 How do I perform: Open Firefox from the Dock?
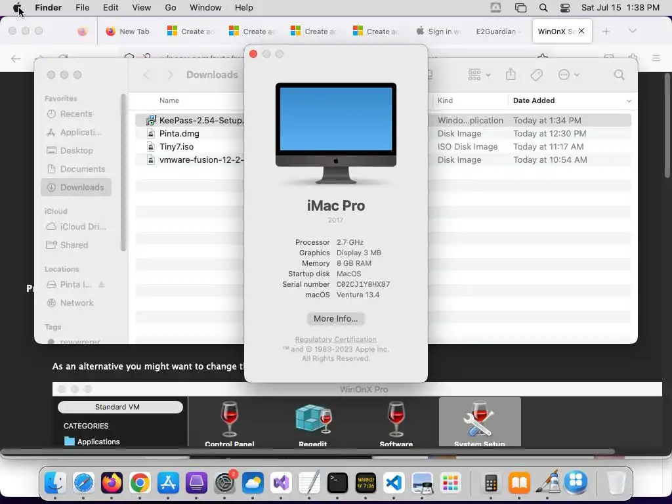pyautogui.click(x=112, y=482)
